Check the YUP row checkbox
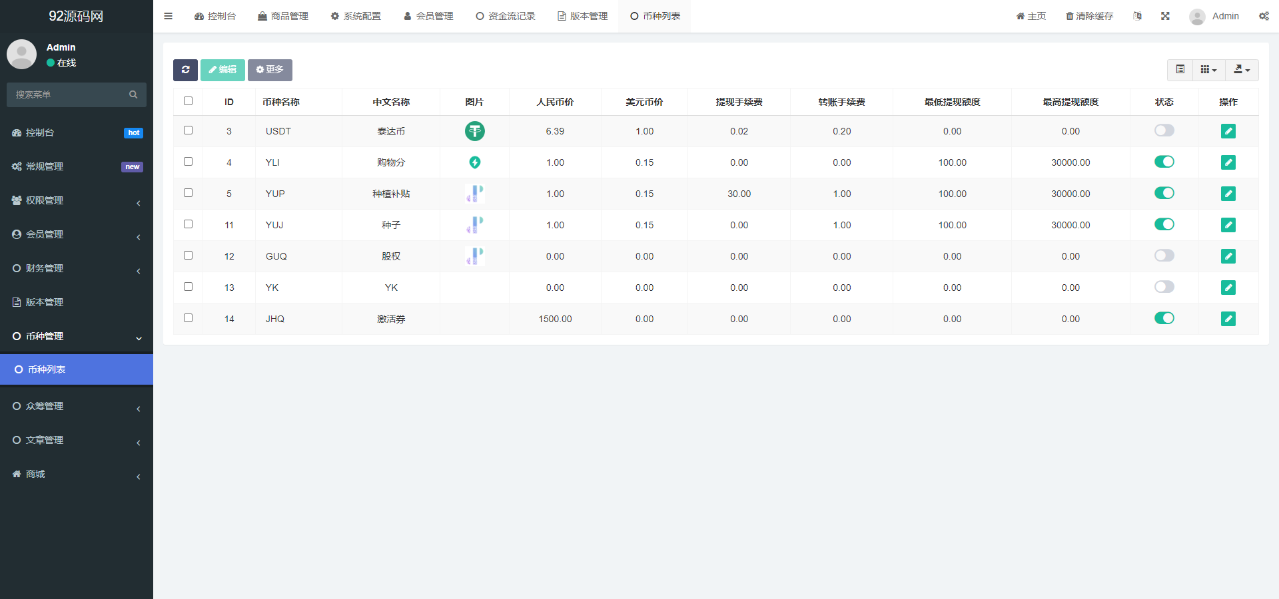This screenshot has width=1279, height=599. coord(189,193)
